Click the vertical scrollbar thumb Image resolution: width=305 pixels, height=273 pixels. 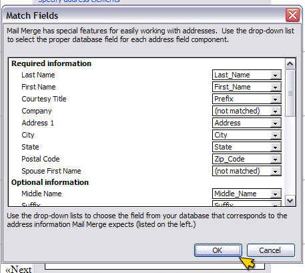290,93
